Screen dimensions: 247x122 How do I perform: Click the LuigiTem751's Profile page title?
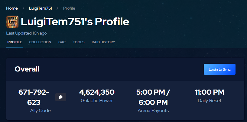click(x=75, y=22)
